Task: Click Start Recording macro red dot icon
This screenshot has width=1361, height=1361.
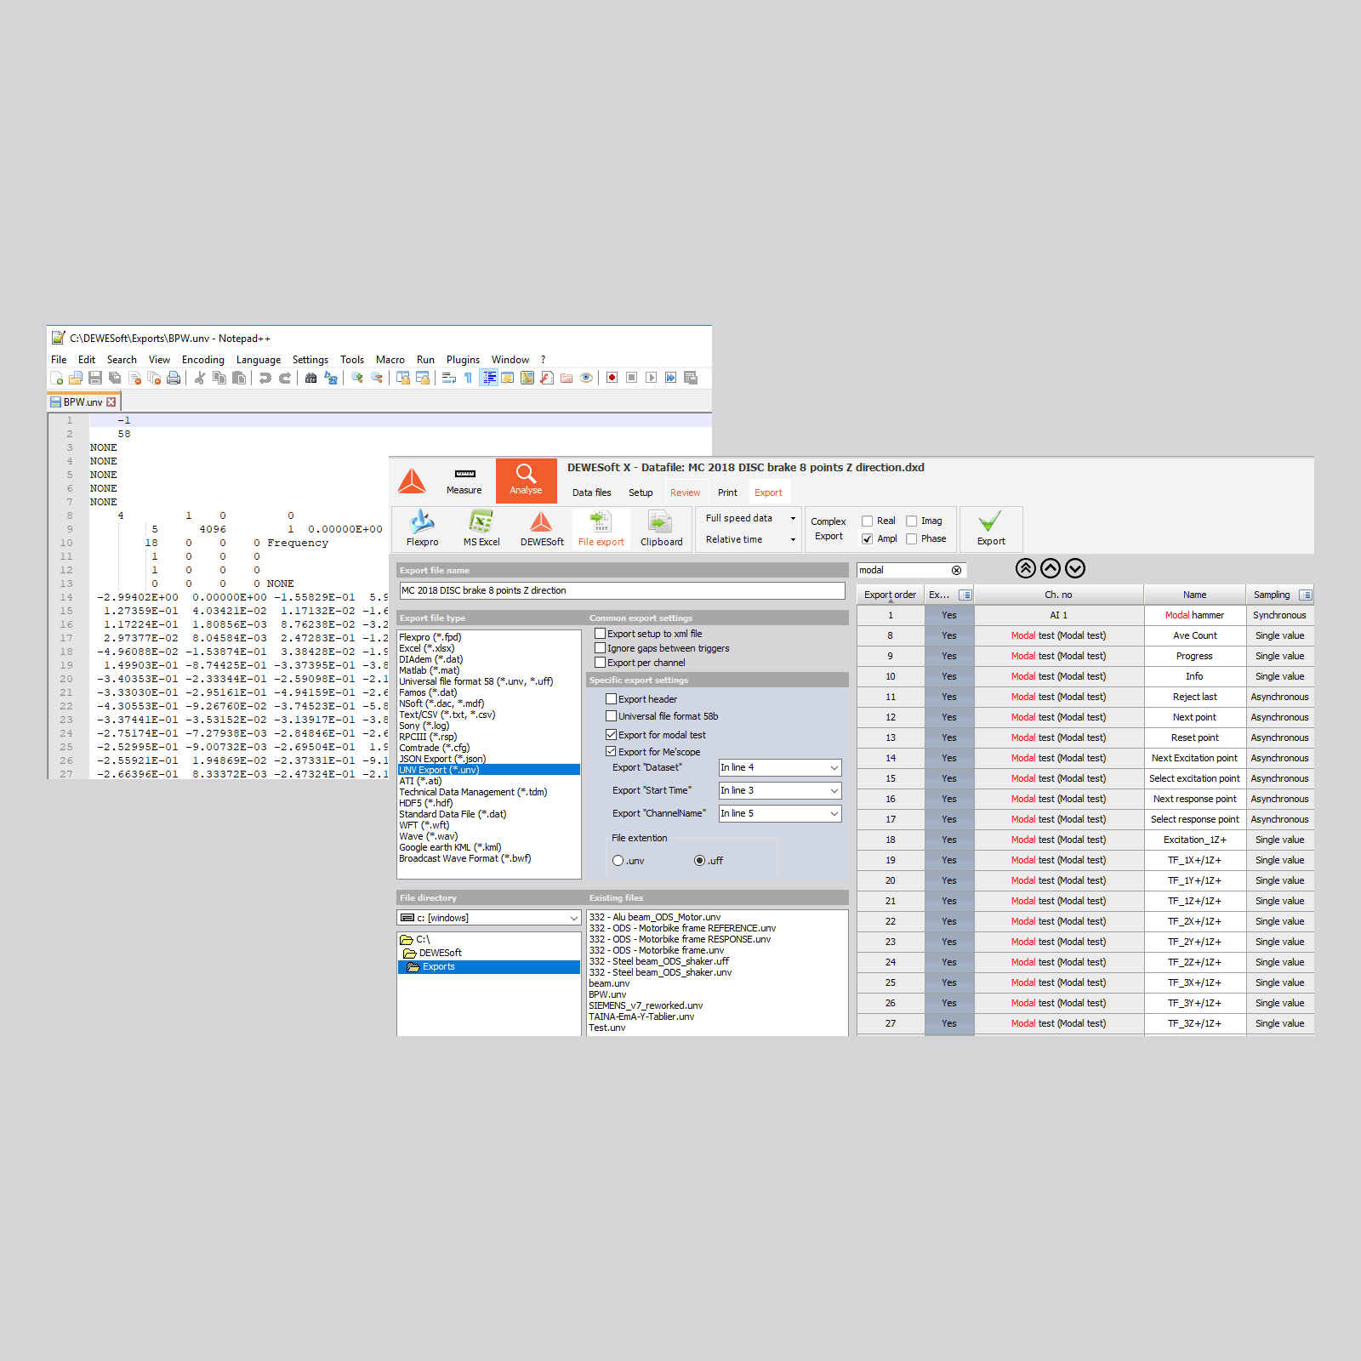Action: 612,378
